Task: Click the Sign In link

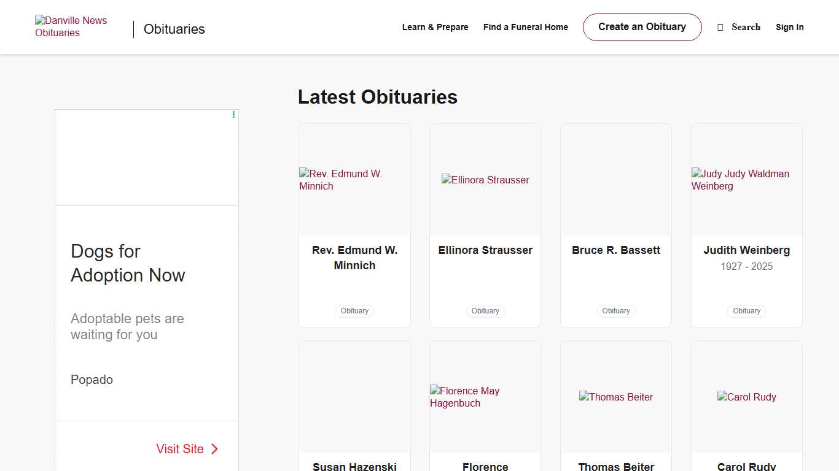Action: point(789,28)
